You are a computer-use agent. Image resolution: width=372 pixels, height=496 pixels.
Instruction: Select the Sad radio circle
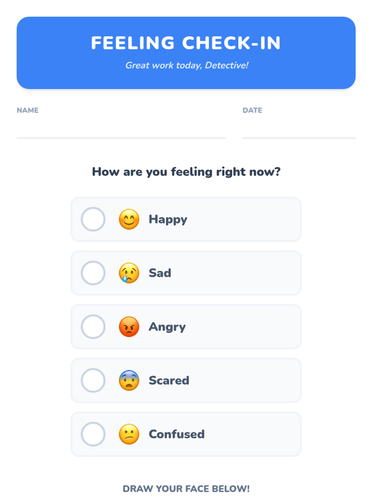(93, 273)
